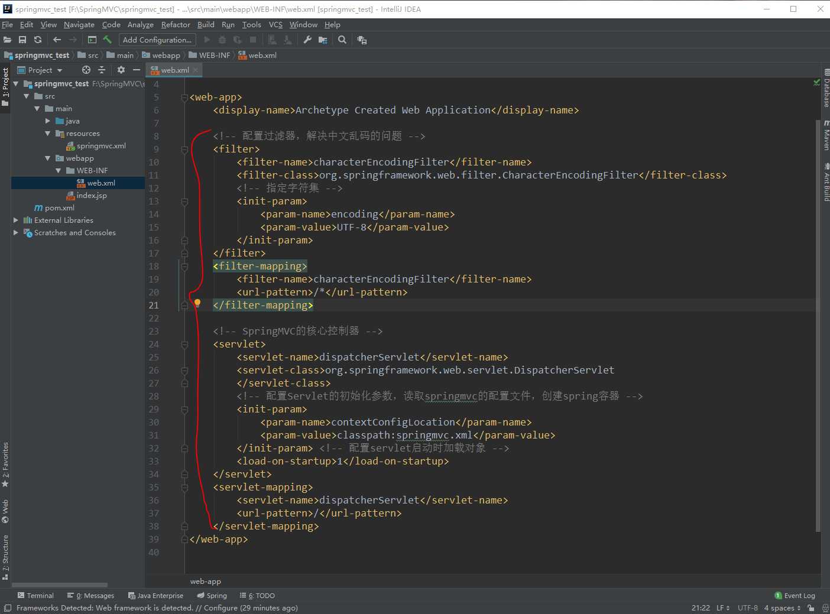The height and width of the screenshot is (614, 830).
Task: Toggle the 2: Favorites side tool button
Action: [5, 465]
